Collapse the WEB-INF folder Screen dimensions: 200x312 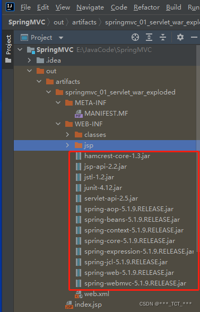(58, 124)
